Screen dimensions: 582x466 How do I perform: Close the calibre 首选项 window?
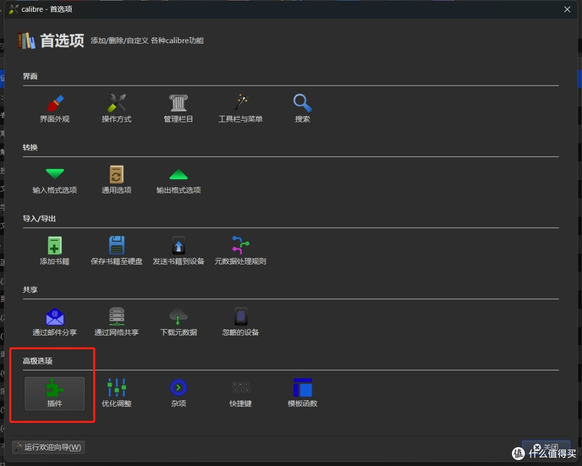click(567, 9)
